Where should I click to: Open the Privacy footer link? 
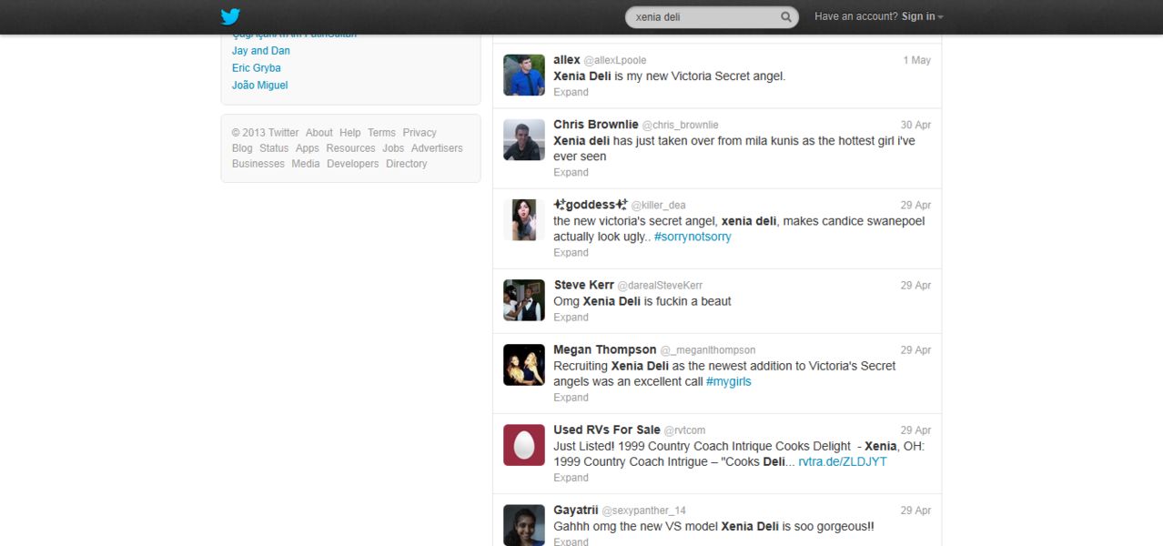click(x=420, y=133)
